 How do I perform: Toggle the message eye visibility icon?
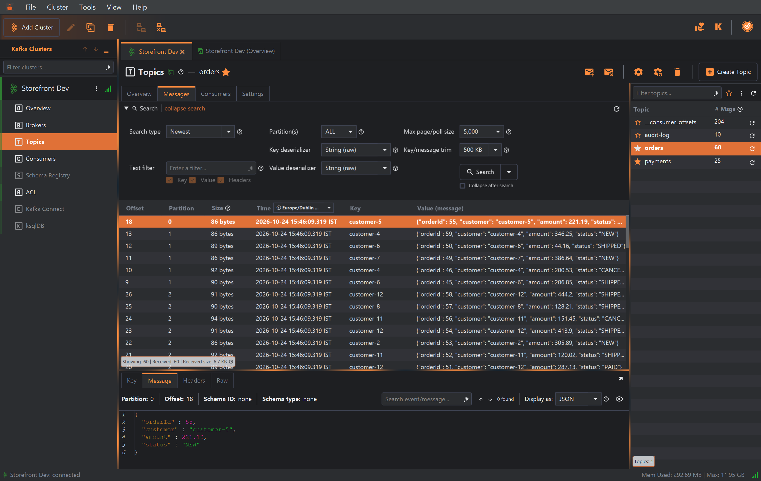pos(619,399)
